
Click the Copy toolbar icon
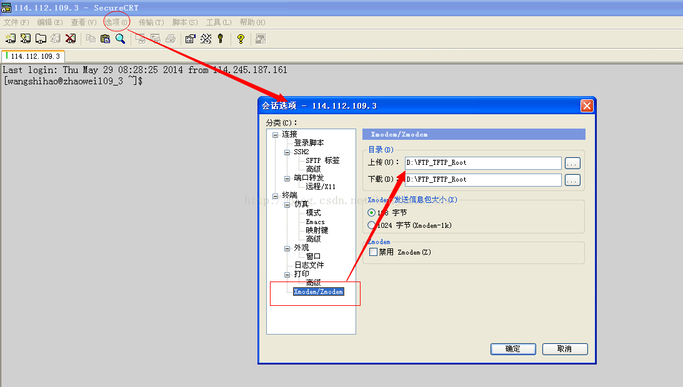tap(91, 39)
